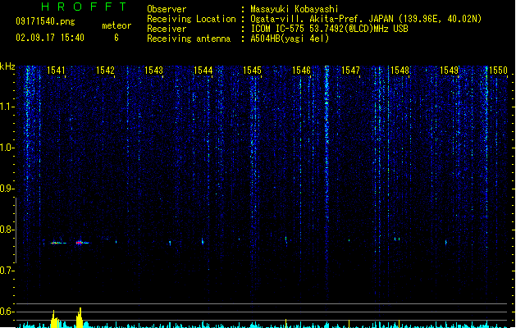
Task: Click the 1544 time marker
Action: click(x=203, y=71)
